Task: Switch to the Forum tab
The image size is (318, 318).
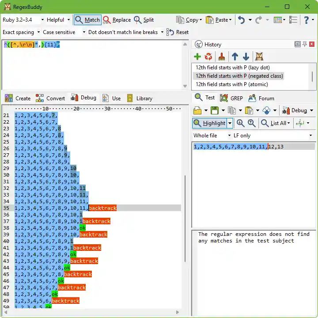Action: [x=261, y=98]
